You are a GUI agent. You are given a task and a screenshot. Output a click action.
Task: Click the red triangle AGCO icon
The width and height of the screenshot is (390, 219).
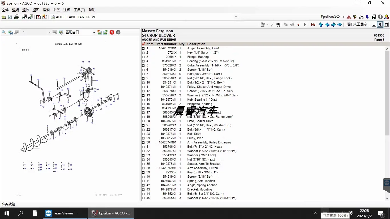click(x=349, y=17)
